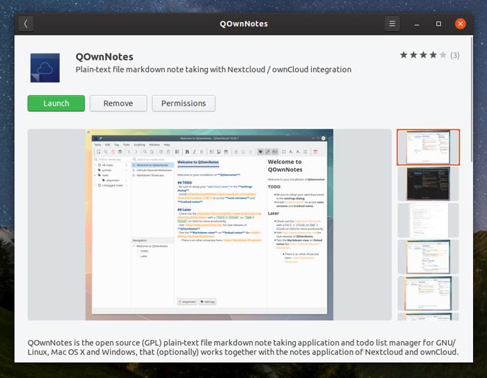Click the window's vertical scrollbar
Viewport: 487px width, 378px height.
(x=472, y=99)
